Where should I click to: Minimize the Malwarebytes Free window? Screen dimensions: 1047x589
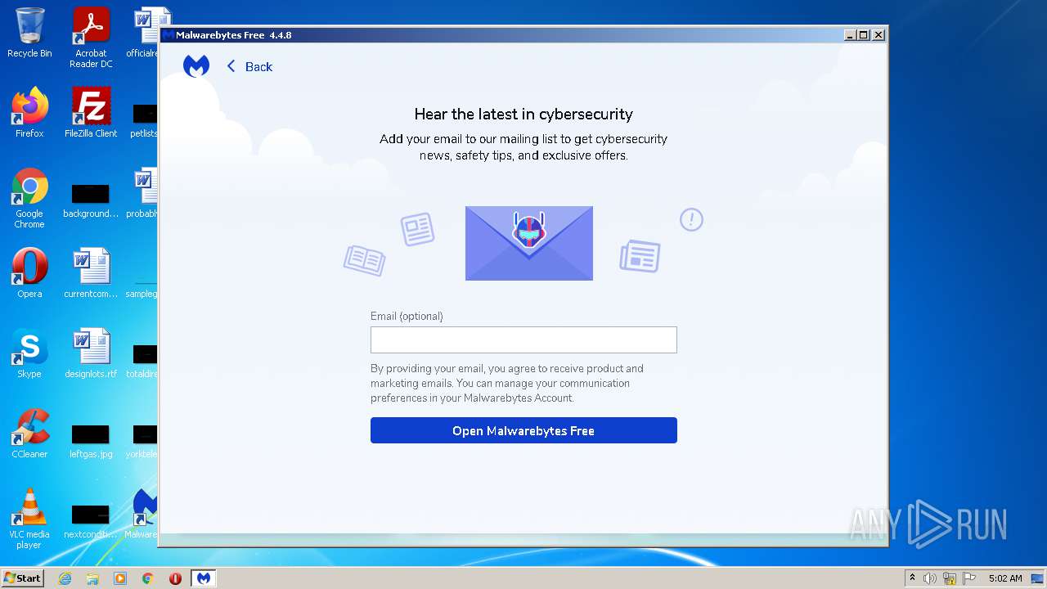[850, 35]
